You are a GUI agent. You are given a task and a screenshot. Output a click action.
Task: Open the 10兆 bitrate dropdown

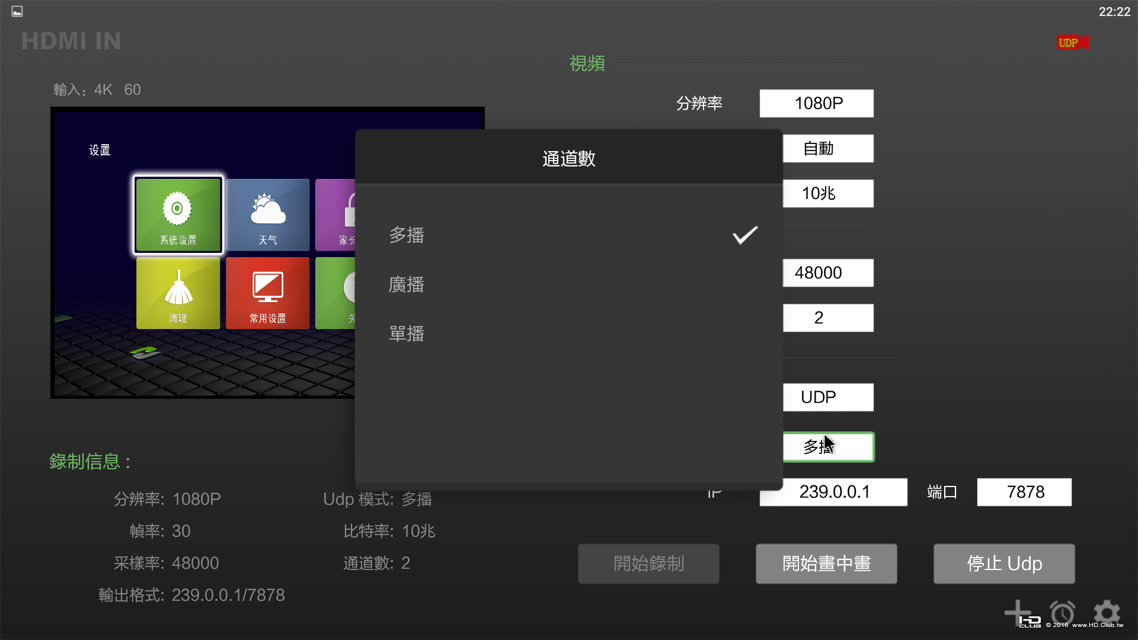(828, 193)
